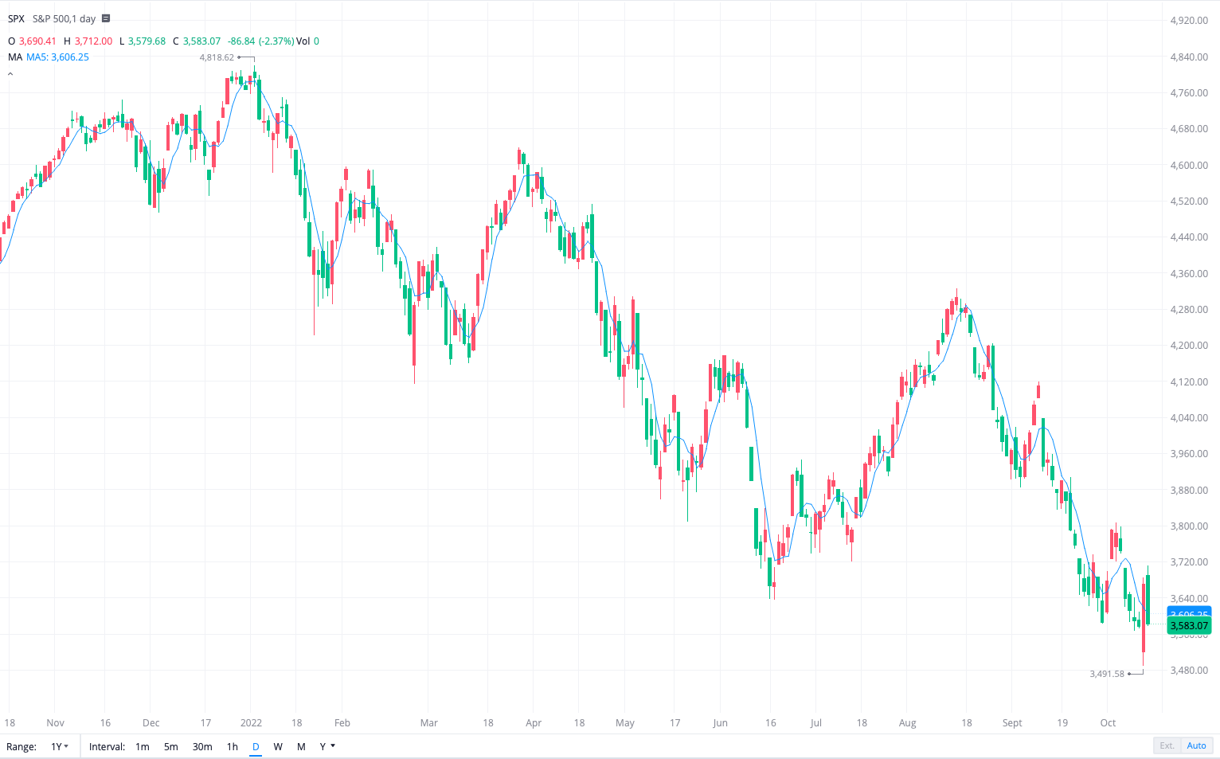Screen dimensions: 1220x759
Task: Select the 5m interval
Action: pos(170,746)
